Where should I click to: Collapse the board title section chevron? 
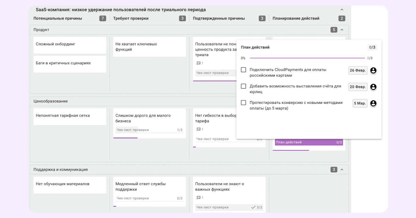click(x=342, y=10)
